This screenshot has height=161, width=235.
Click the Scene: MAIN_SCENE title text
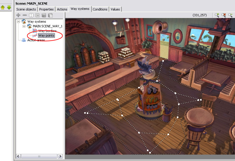[31, 3]
